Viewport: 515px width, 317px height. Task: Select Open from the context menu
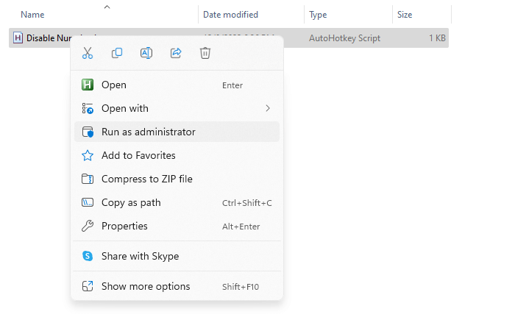(x=114, y=85)
